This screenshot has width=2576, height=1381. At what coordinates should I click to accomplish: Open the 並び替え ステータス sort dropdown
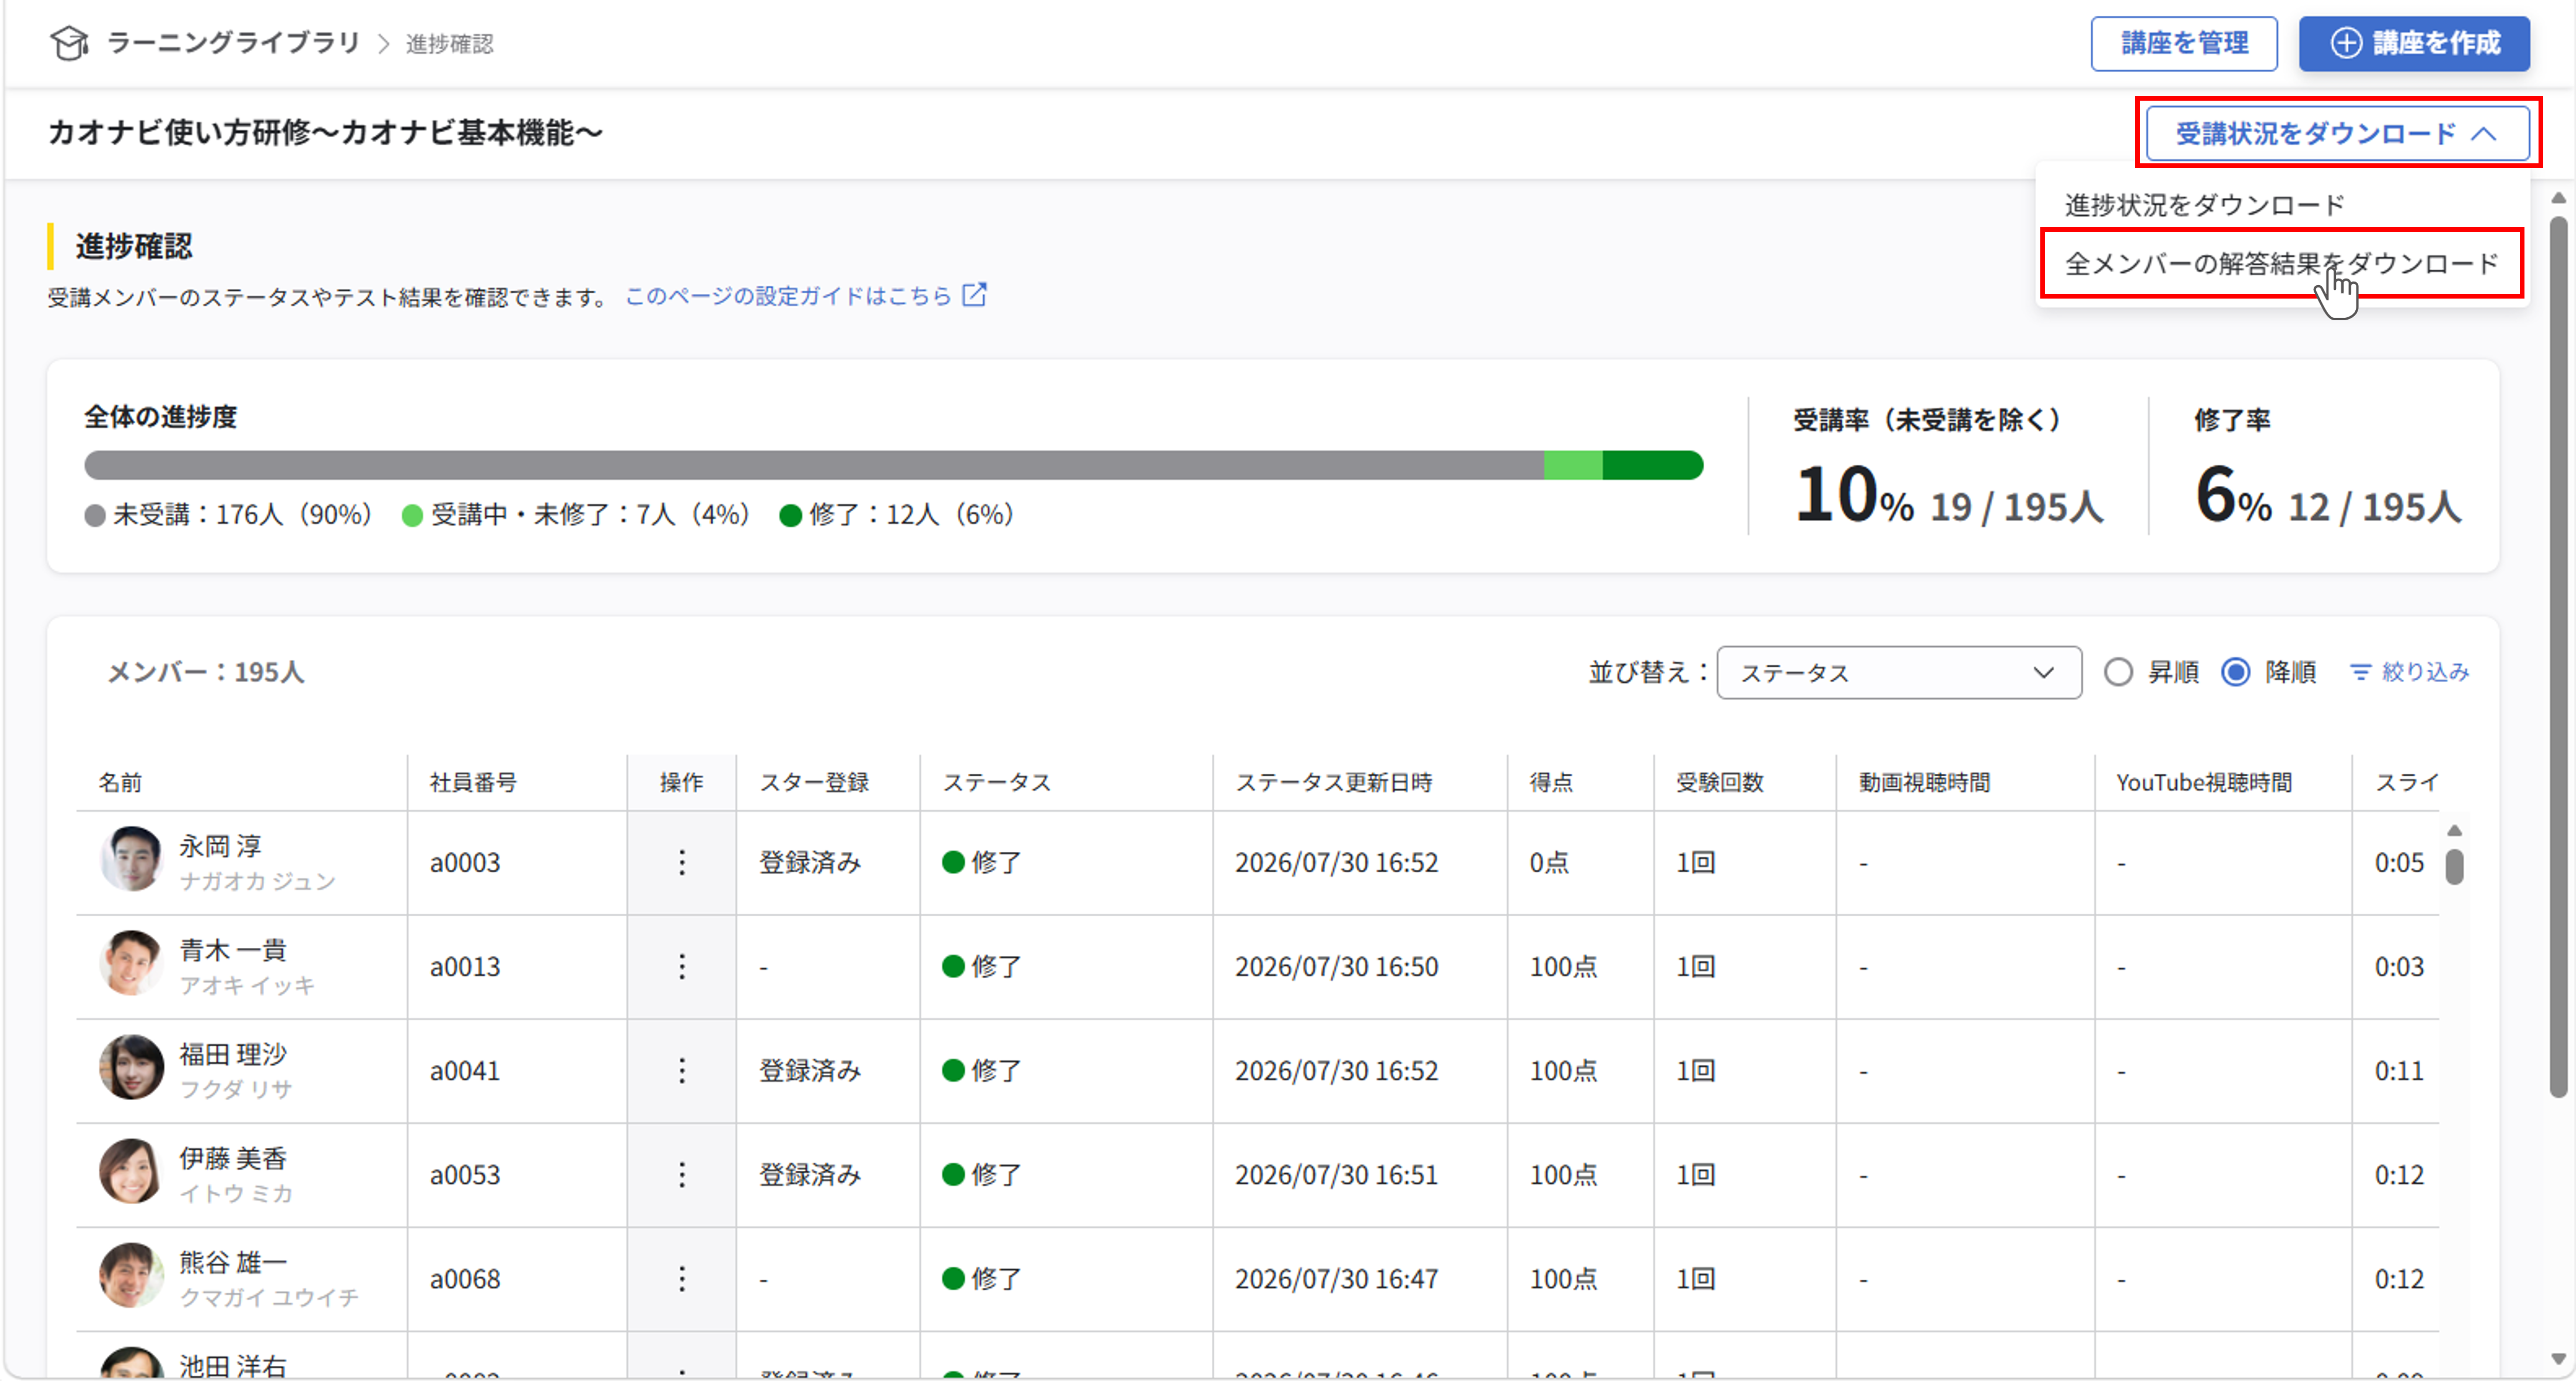click(1899, 672)
